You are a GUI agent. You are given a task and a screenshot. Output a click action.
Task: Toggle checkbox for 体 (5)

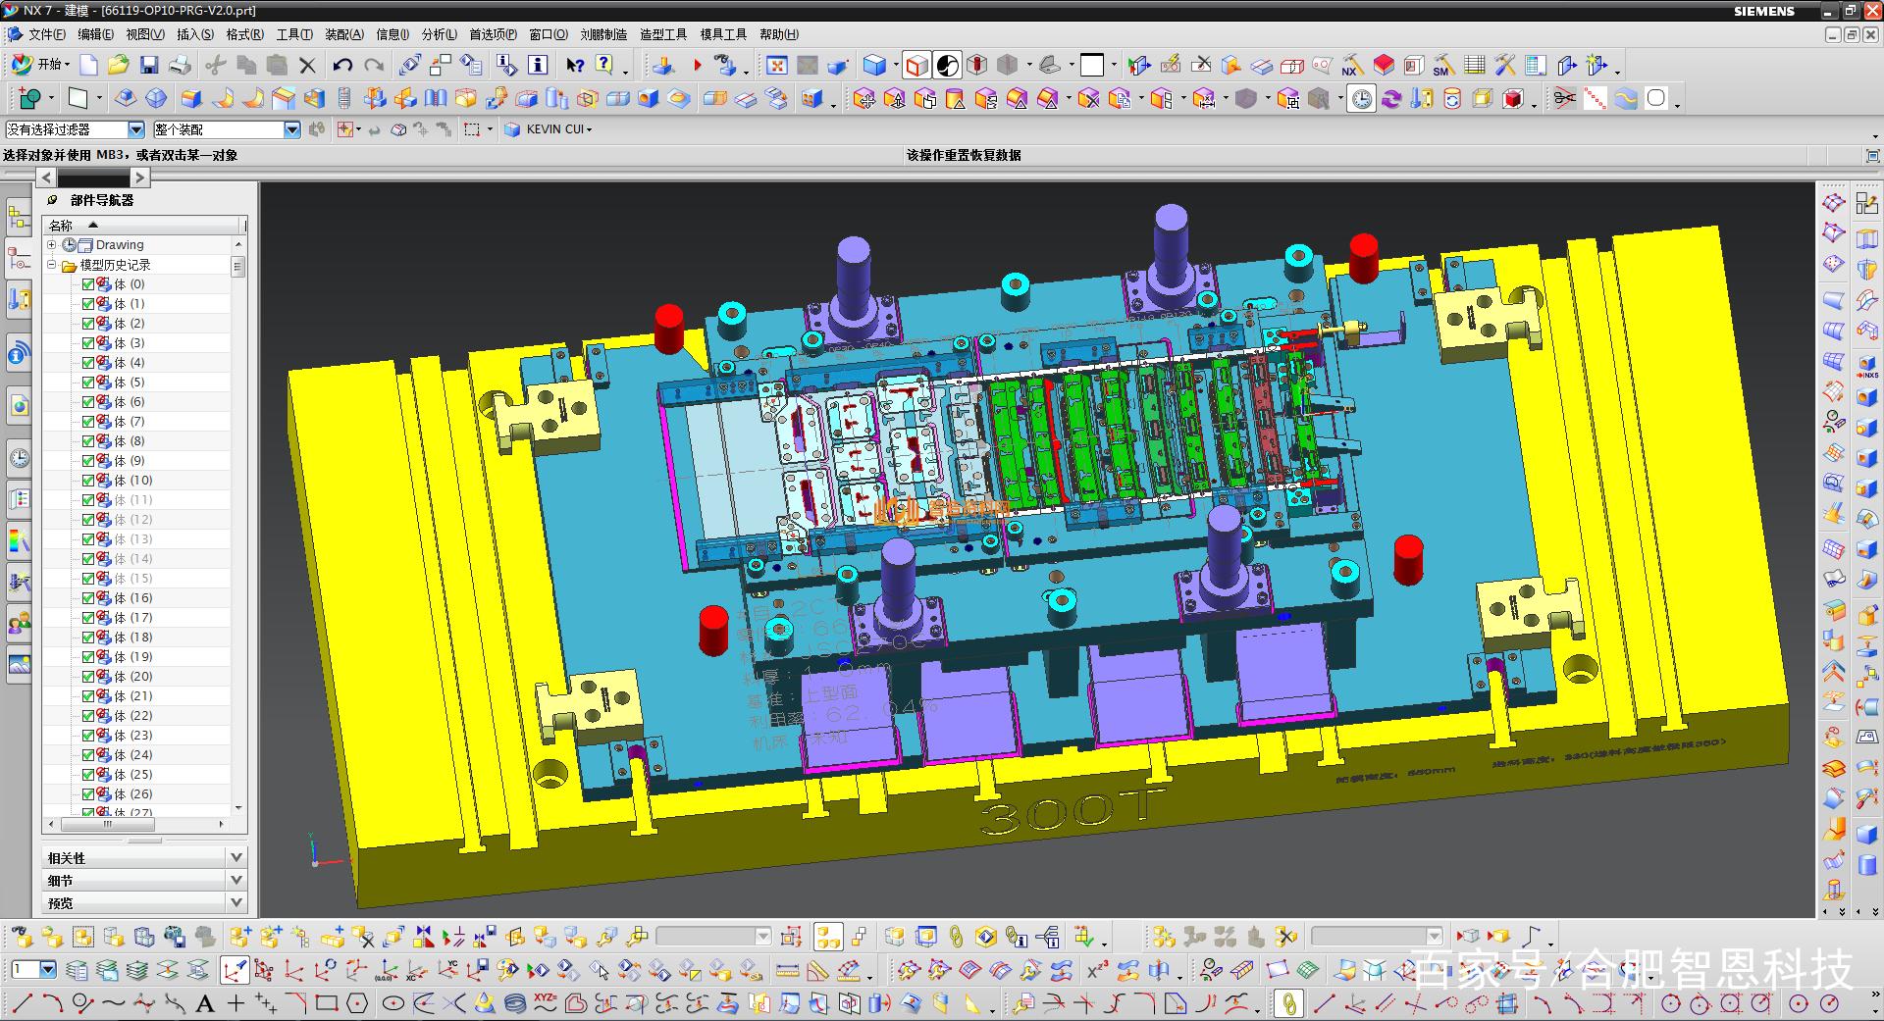pos(88,383)
